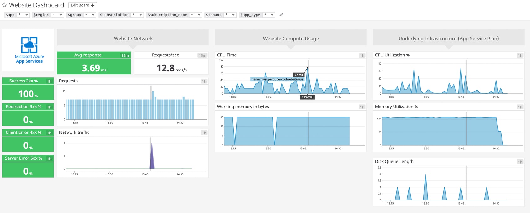The image size is (530, 213).
Task: Click the Underlying Infrastructure section header
Action: click(x=449, y=39)
